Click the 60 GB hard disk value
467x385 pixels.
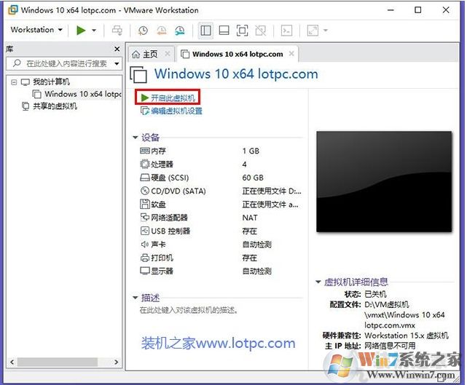tap(253, 178)
